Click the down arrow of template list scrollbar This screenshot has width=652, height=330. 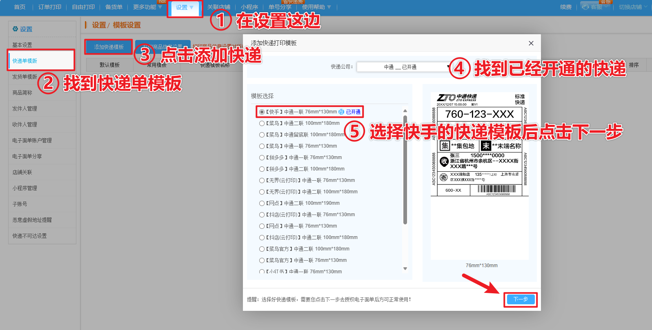pyautogui.click(x=405, y=268)
